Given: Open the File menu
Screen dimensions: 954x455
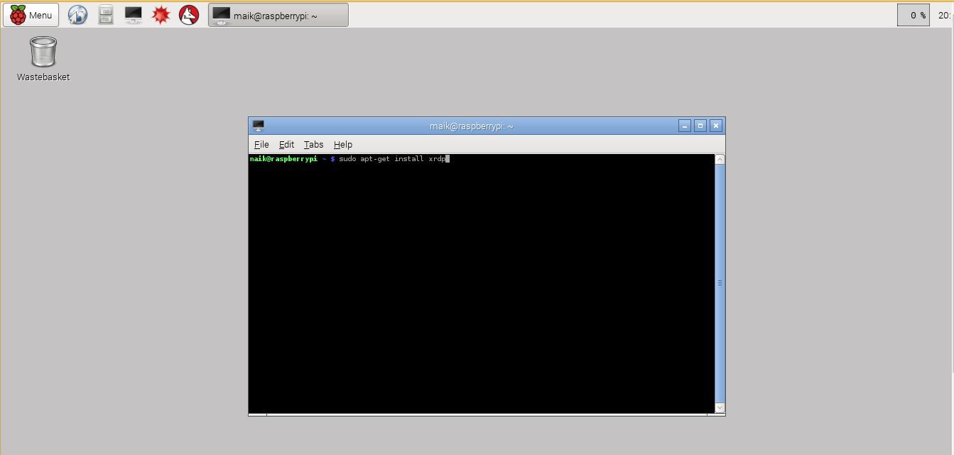Looking at the screenshot, I should coord(261,144).
